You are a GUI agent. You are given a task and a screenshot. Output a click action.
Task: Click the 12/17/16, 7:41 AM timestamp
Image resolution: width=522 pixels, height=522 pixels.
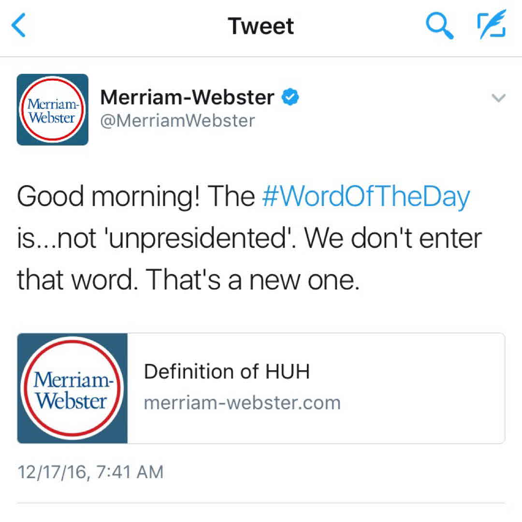[x=90, y=472]
